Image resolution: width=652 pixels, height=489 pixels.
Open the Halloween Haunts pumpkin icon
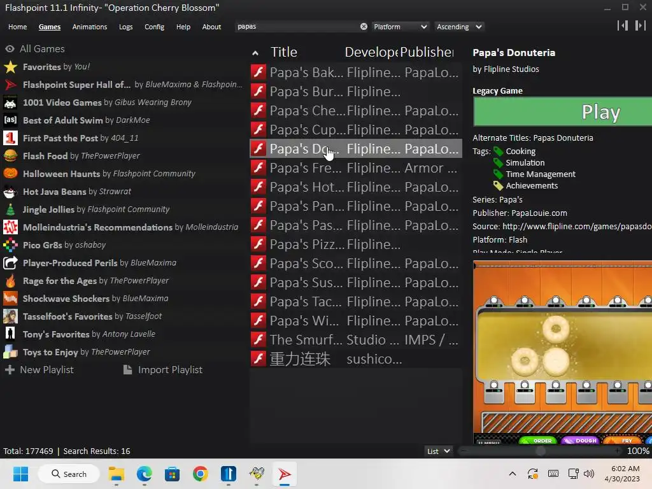click(x=10, y=174)
